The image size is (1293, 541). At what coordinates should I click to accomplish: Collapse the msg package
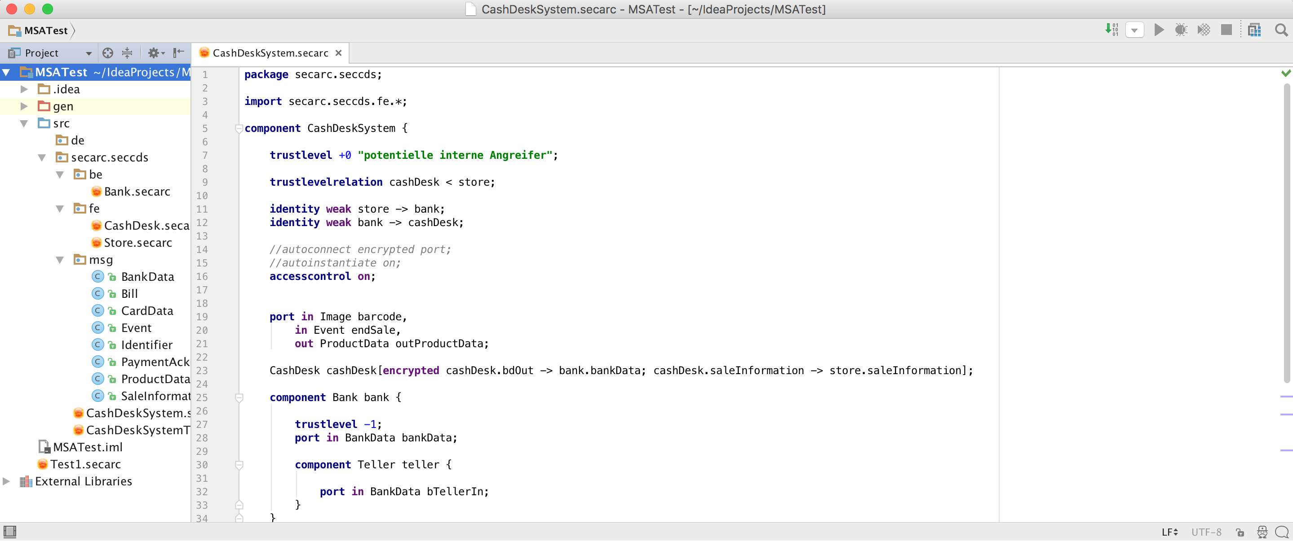[x=60, y=260]
